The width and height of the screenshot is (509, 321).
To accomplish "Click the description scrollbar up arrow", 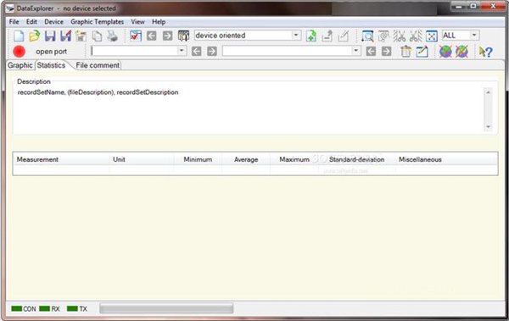I will pyautogui.click(x=488, y=92).
